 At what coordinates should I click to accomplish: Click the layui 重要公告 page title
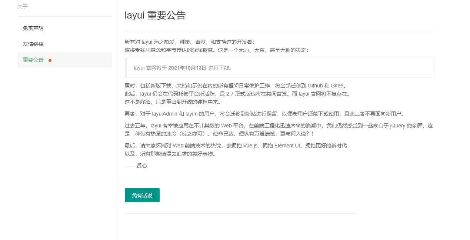click(x=155, y=15)
